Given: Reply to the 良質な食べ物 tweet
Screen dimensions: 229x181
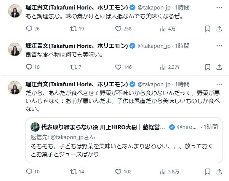Looking at the screenshot, I should 29,67.
